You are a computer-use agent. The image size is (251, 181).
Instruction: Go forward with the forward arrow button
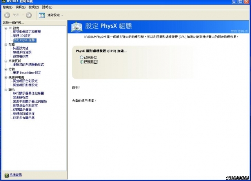pyautogui.click(x=29, y=15)
